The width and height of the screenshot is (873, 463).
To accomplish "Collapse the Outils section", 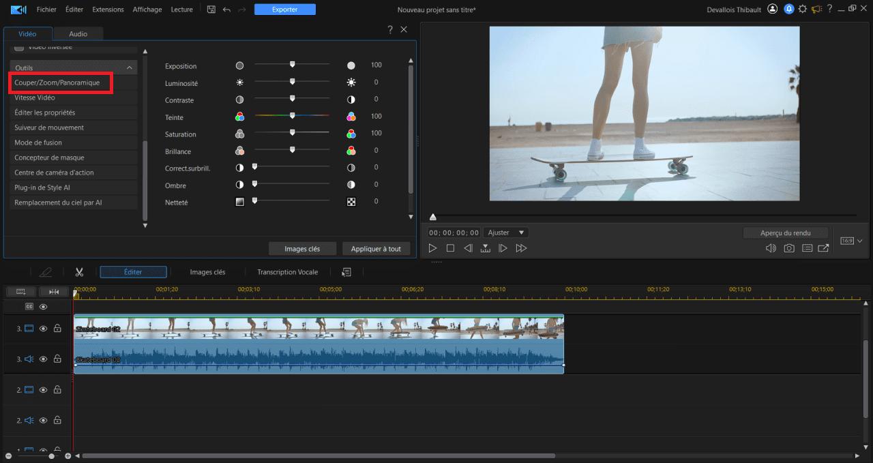I will (130, 68).
